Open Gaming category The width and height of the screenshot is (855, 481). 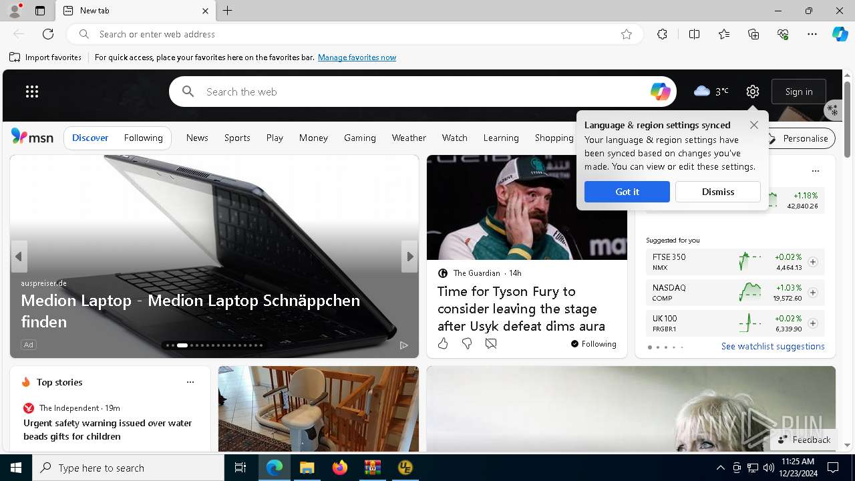360,138
